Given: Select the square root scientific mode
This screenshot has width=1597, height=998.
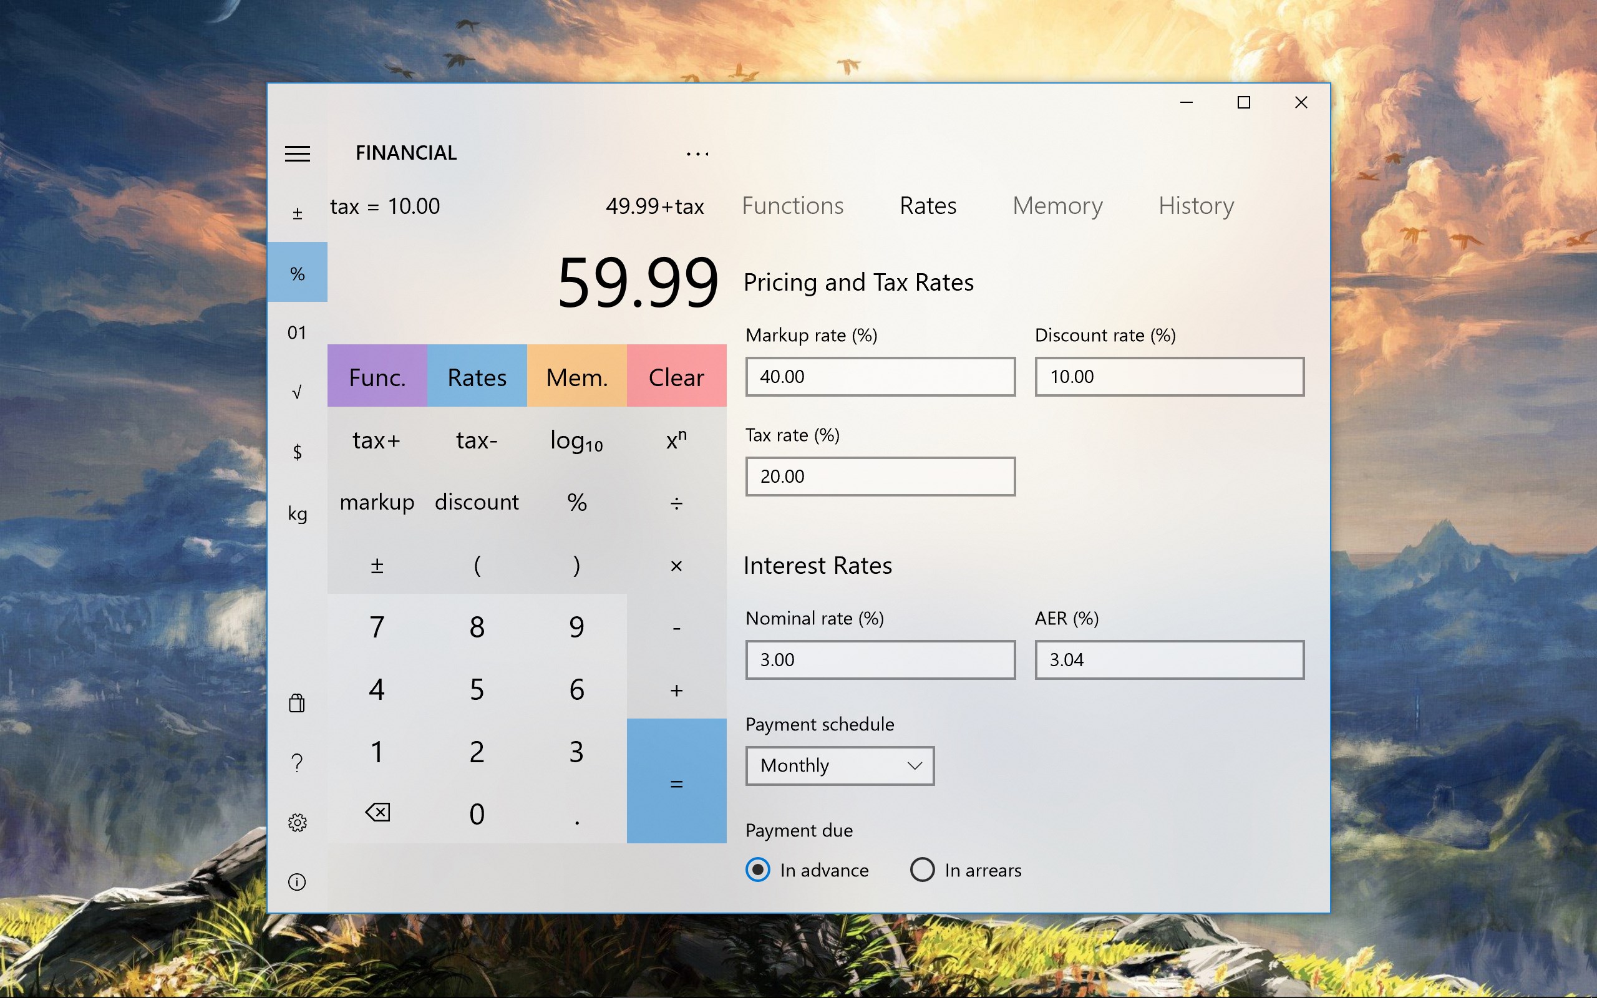Looking at the screenshot, I should coord(297,392).
